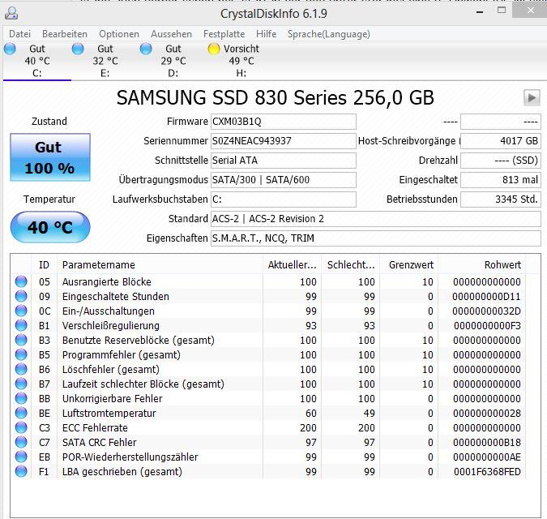
Task: Click status orb of Ausrangierte Blöcke row
Action: tap(21, 281)
